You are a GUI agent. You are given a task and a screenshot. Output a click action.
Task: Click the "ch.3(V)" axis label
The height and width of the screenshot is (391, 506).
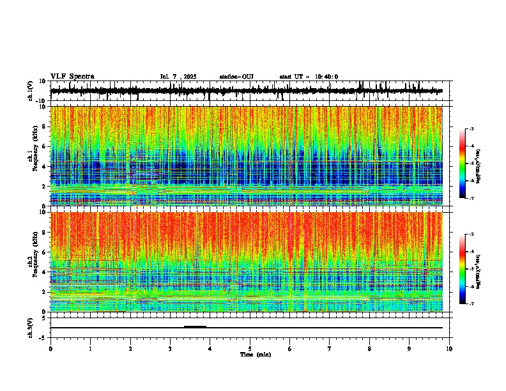(30, 328)
